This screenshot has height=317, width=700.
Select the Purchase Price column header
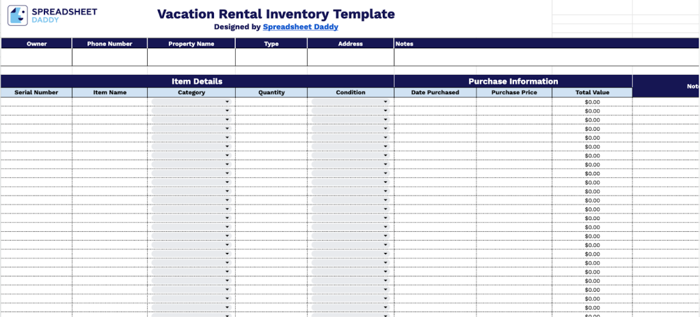coord(514,93)
